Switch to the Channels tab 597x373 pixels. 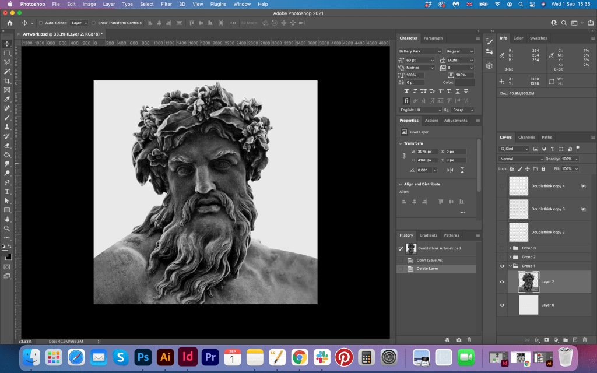(x=526, y=138)
